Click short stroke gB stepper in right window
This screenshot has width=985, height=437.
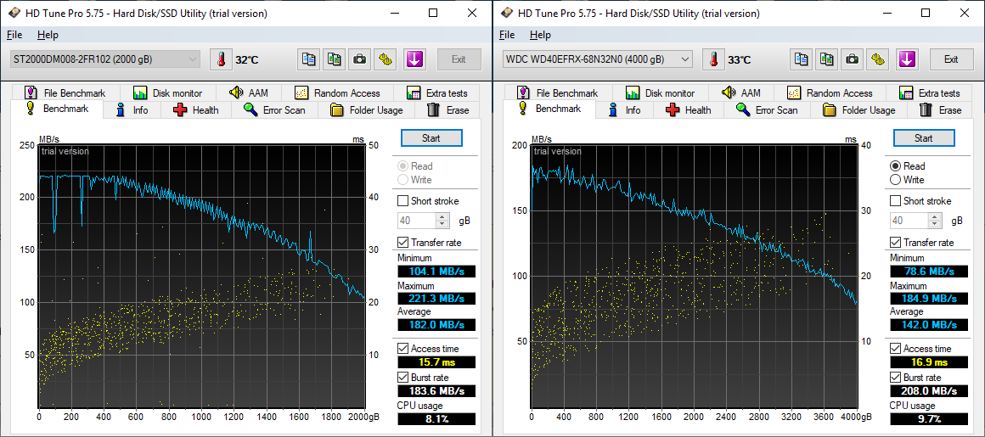pos(935,221)
